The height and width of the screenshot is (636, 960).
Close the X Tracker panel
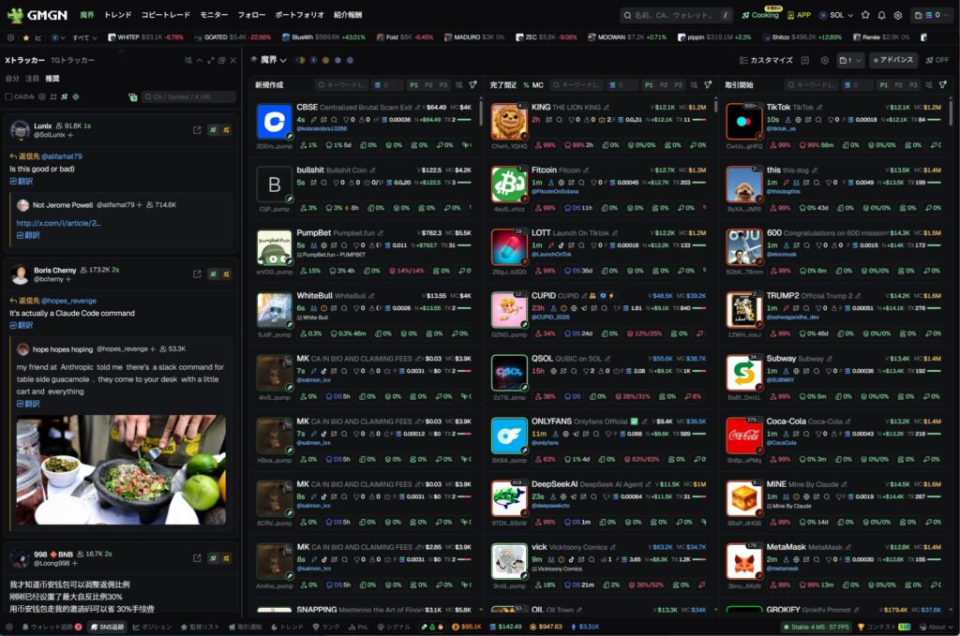coord(233,60)
